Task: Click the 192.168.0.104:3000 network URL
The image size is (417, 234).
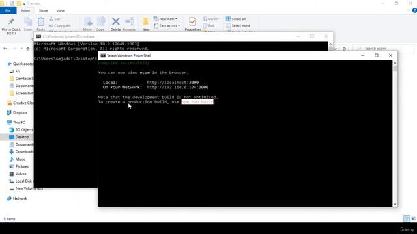Action: click(178, 87)
